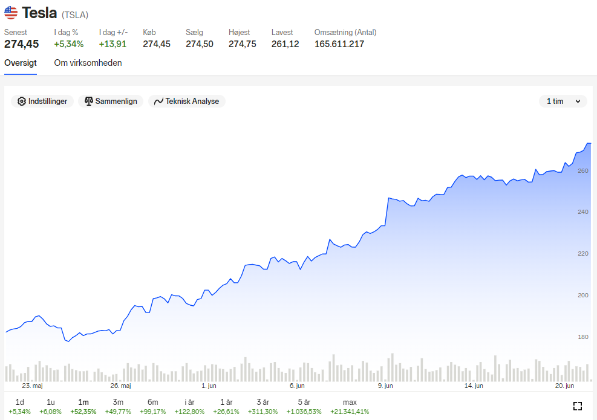Open Sammenlign comparison tool
The height and width of the screenshot is (420, 597).
pos(111,101)
